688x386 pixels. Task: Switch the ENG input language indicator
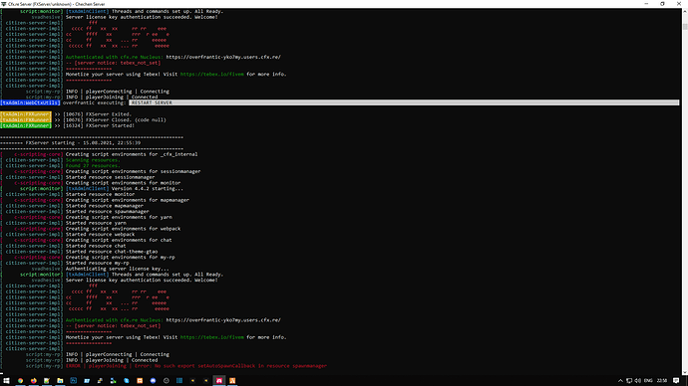click(648, 381)
